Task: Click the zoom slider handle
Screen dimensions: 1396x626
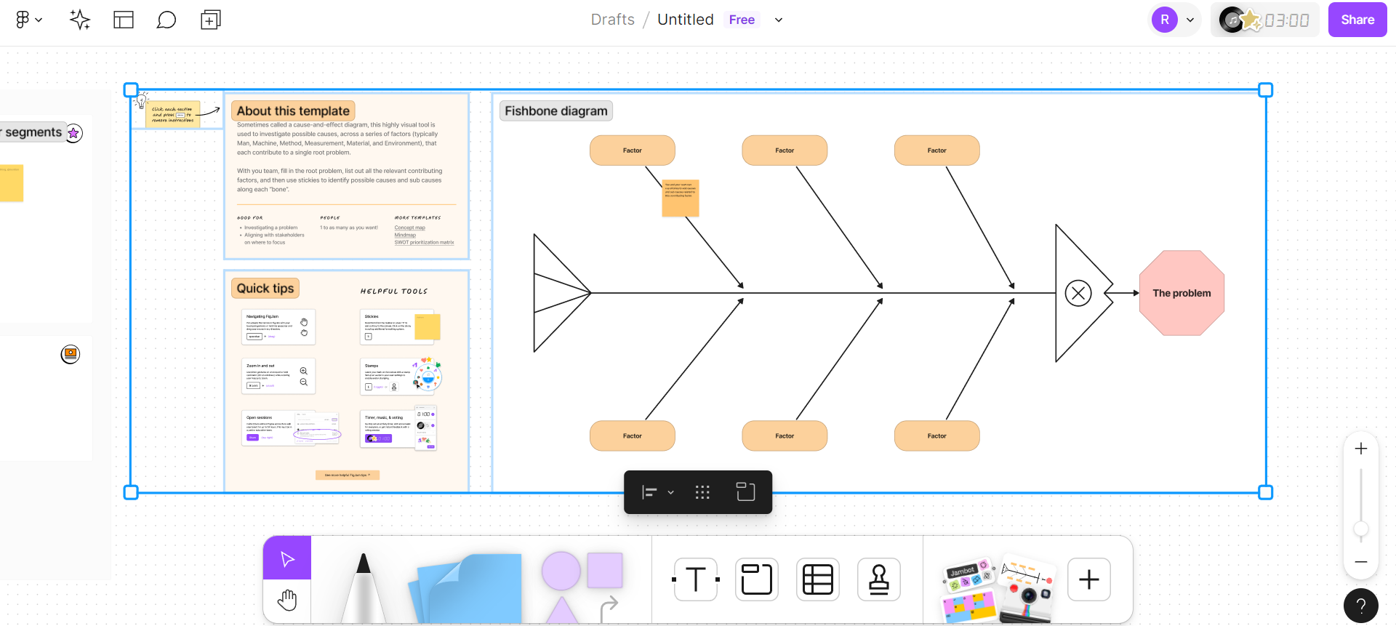Action: 1361,529
